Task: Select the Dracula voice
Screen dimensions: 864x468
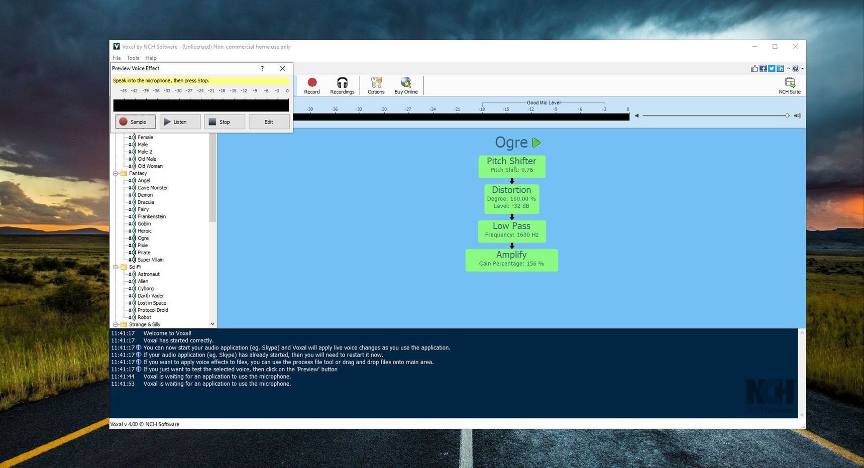Action: tap(146, 202)
